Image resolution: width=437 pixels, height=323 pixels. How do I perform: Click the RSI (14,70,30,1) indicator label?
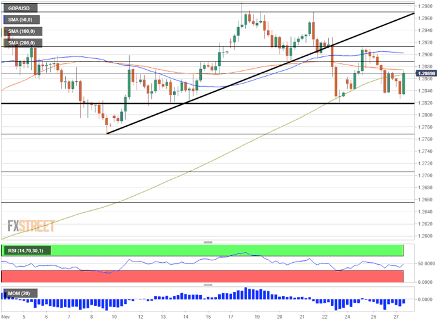27,251
